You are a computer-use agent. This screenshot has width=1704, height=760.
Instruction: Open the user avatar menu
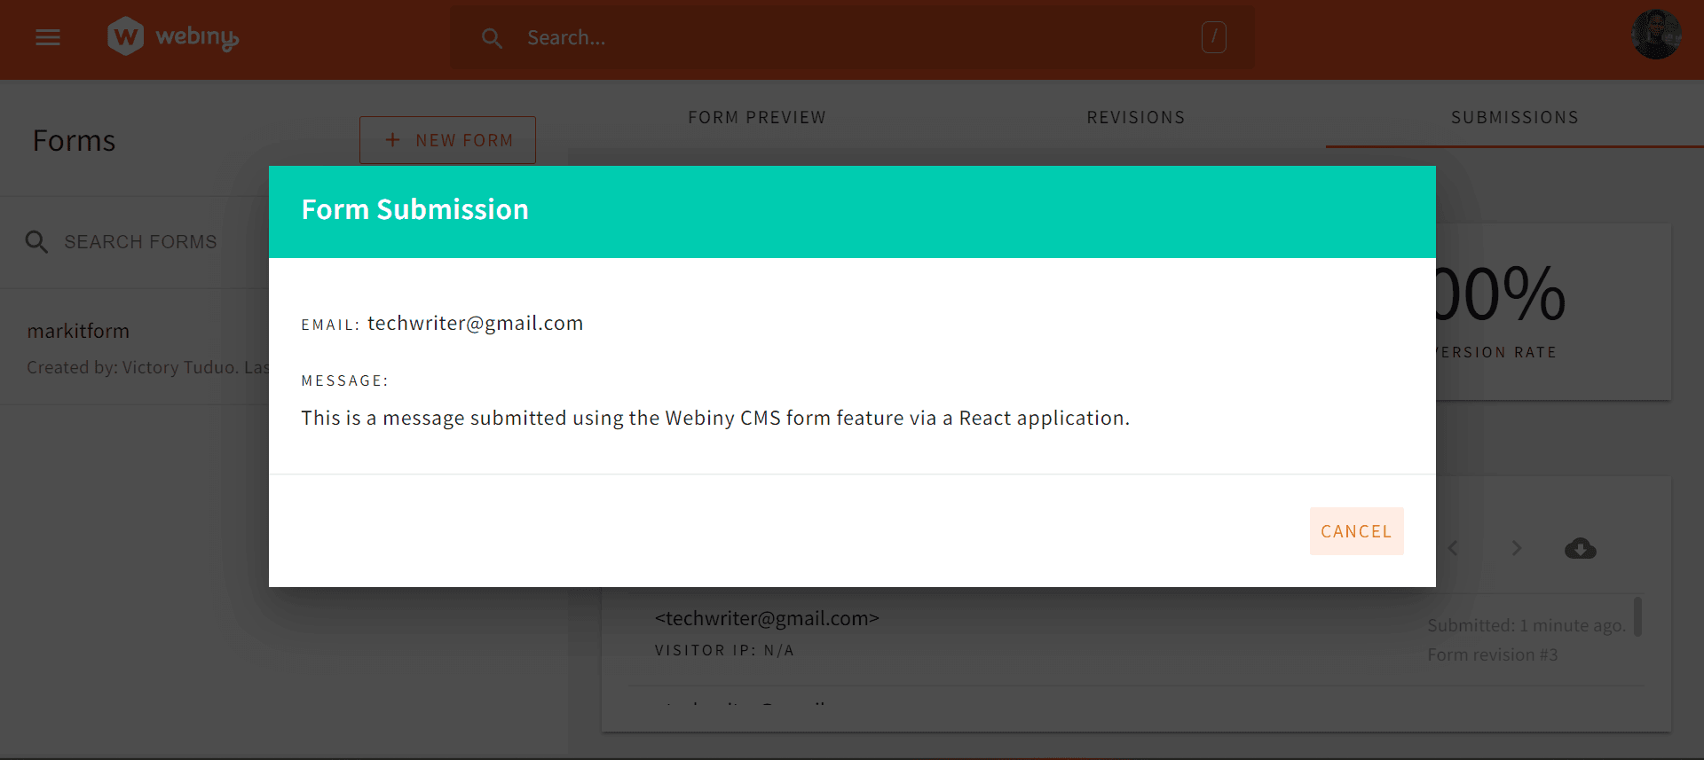pos(1655,35)
